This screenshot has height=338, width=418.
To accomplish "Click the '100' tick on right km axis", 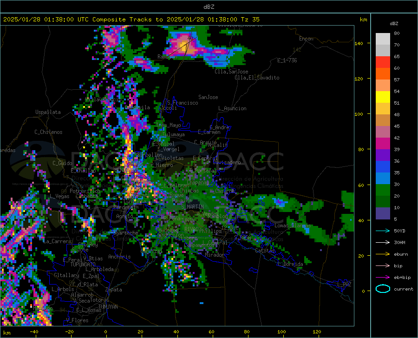I will point(359,114).
